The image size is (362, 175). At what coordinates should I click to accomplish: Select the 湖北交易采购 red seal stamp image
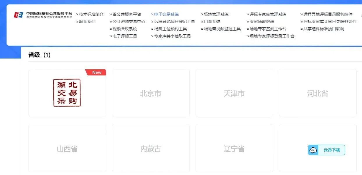pos(67,93)
